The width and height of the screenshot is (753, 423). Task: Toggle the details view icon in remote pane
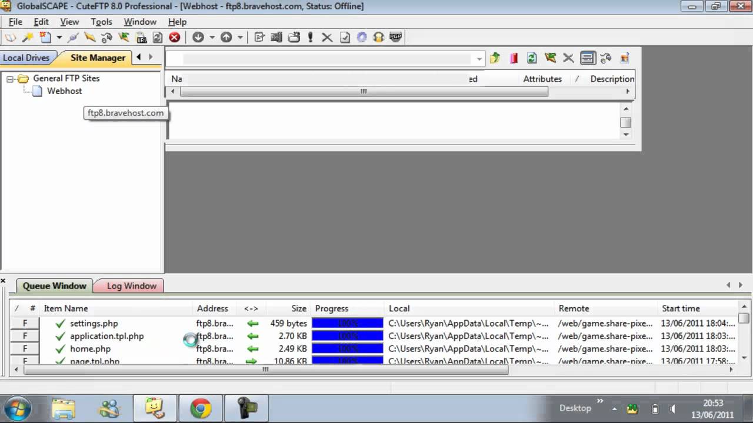587,58
